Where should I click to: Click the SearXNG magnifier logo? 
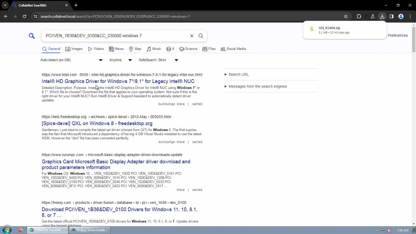pyautogui.click(x=32, y=36)
